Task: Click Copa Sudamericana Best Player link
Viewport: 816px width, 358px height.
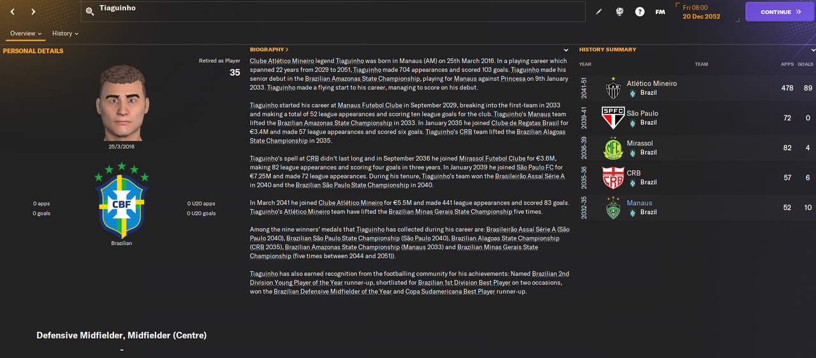Action: [451, 292]
